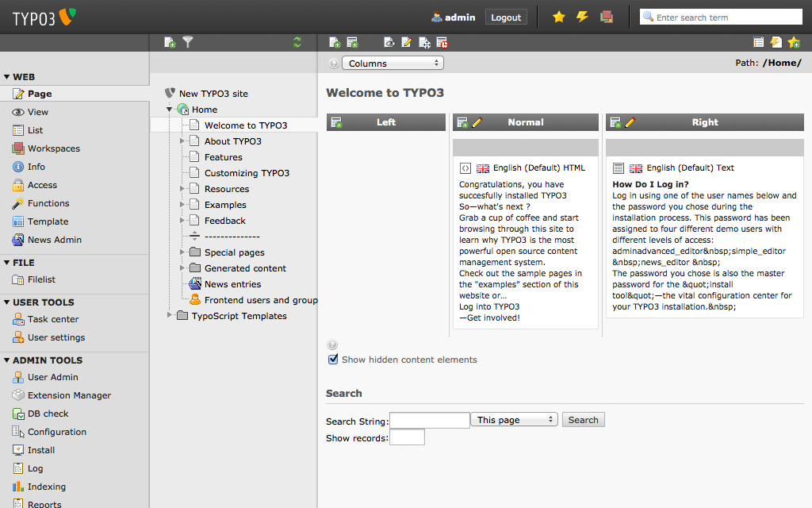Viewport: 812px width, 508px height.
Task: Click the Search String input field
Action: 429,420
